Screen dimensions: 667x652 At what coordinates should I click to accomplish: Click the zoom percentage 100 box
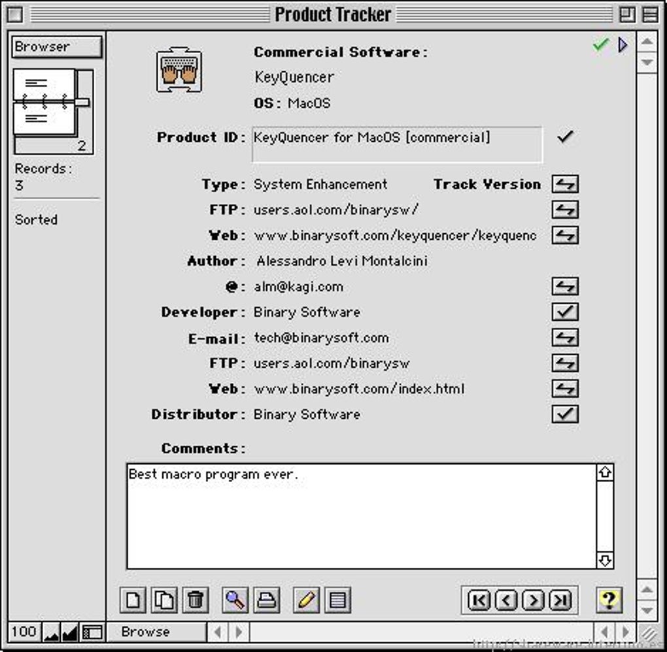[24, 632]
